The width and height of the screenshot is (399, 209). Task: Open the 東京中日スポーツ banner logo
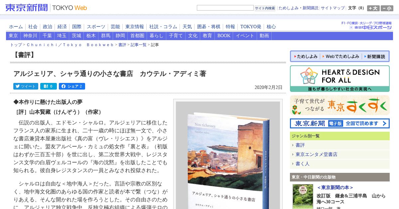point(370,27)
